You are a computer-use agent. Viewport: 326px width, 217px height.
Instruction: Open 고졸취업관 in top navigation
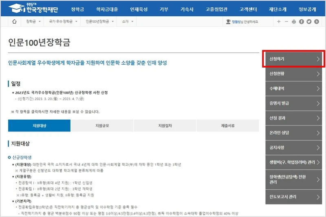coord(216,9)
